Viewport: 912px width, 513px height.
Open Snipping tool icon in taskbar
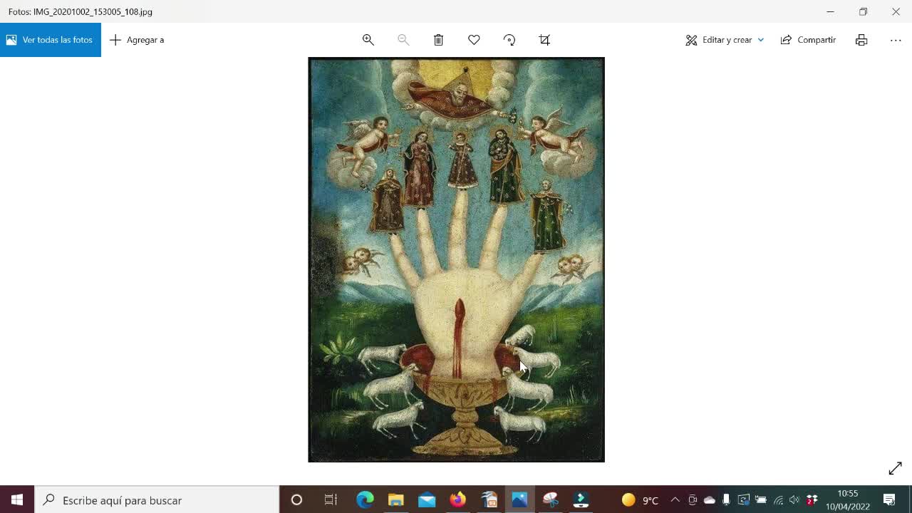pyautogui.click(x=550, y=500)
